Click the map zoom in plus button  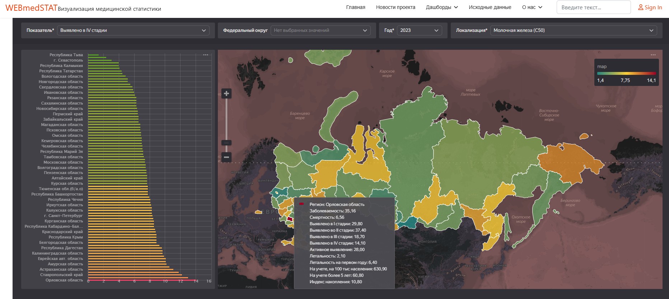point(226,94)
